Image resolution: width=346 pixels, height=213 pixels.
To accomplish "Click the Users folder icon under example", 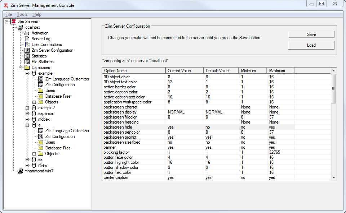I will point(41,91).
